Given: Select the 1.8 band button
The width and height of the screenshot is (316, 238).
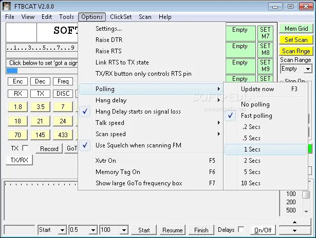Looking at the screenshot, I should pyautogui.click(x=18, y=107).
